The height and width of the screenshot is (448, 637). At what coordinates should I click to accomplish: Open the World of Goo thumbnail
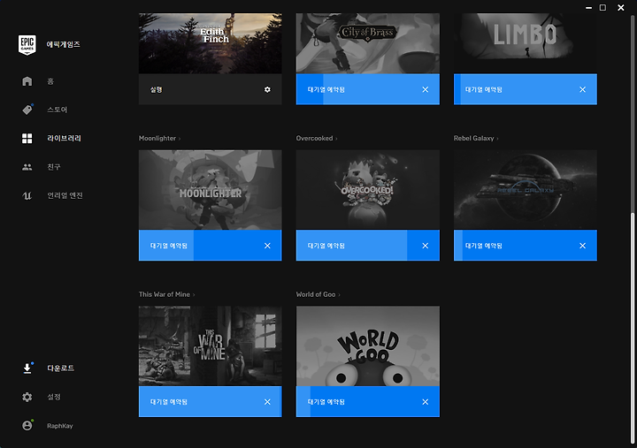click(x=368, y=346)
